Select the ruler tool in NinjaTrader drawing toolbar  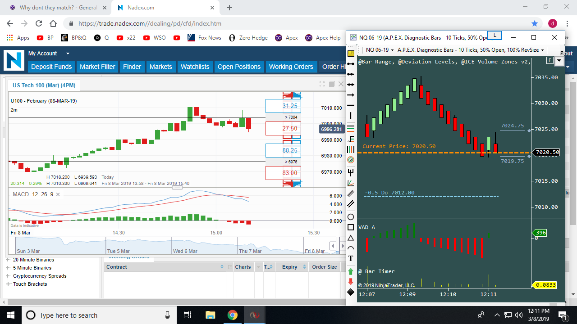[351, 53]
